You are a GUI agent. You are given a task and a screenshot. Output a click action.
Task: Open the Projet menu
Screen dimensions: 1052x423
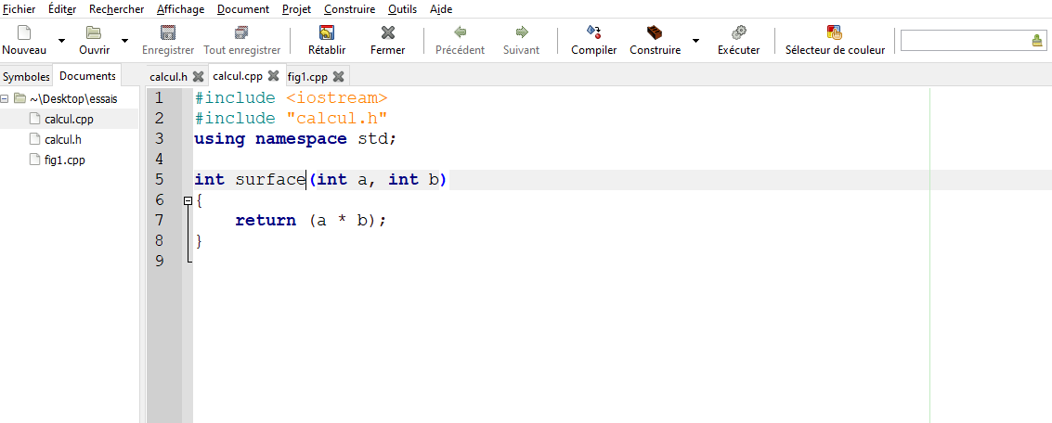click(x=296, y=9)
